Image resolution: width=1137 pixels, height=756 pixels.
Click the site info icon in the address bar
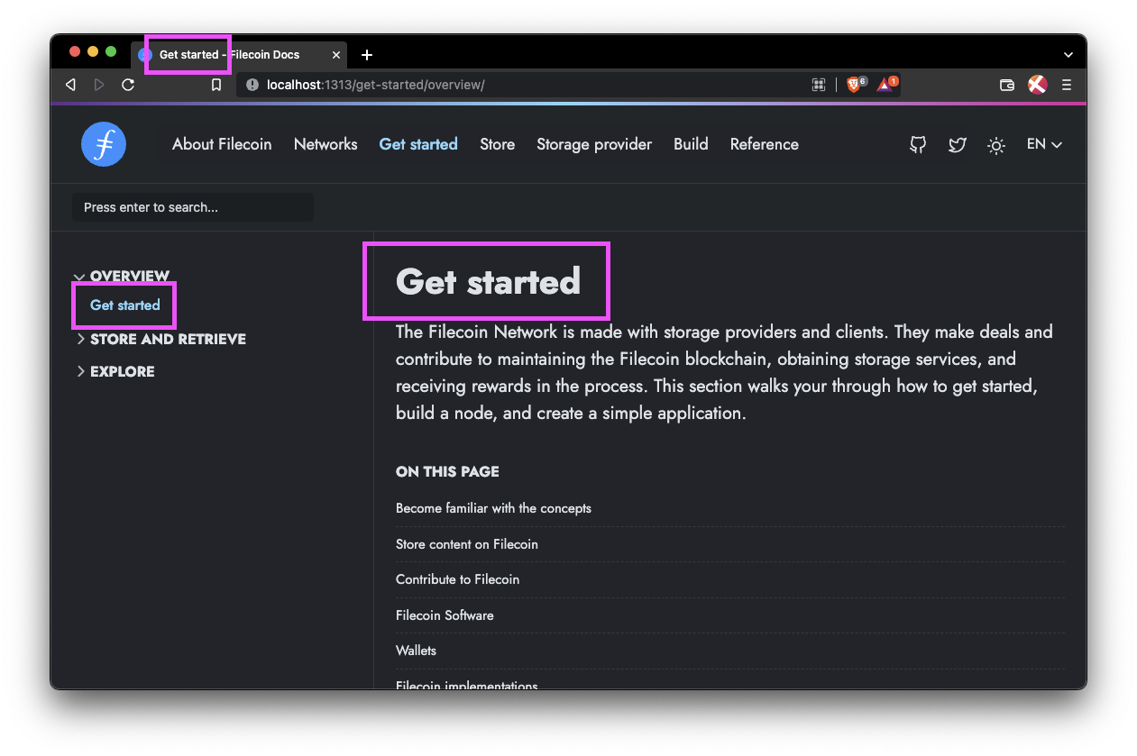click(252, 85)
